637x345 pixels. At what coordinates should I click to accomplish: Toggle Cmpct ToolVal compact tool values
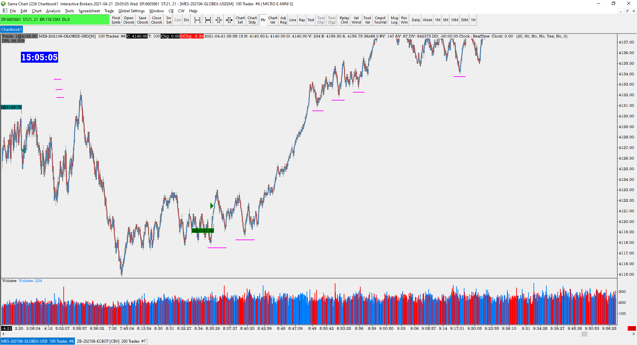coord(380,20)
